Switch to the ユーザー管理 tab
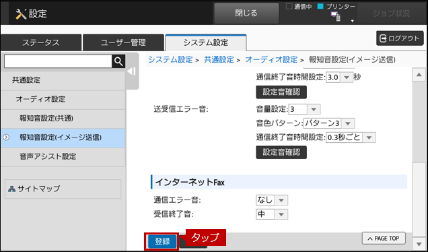 [x=123, y=42]
